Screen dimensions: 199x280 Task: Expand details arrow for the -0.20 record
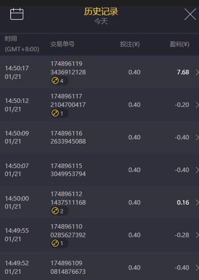coord(197,105)
